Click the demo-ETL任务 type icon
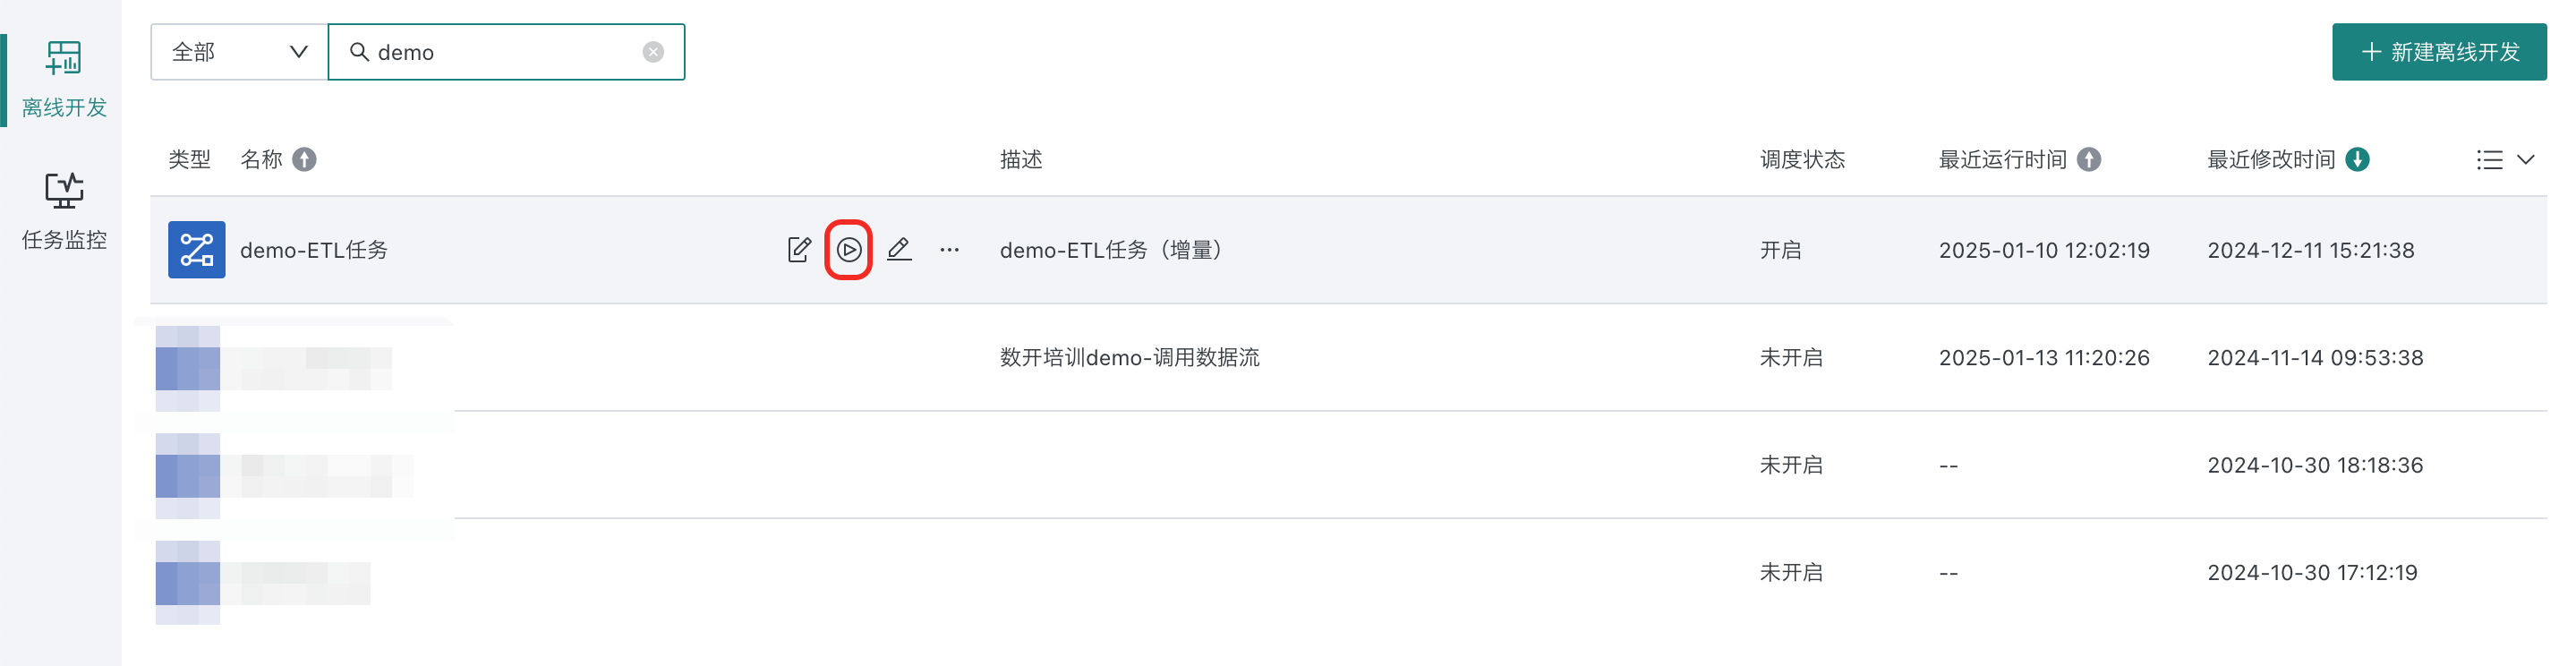 (197, 250)
